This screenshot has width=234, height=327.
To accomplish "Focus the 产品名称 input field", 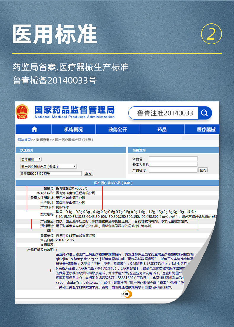I will point(173,170).
